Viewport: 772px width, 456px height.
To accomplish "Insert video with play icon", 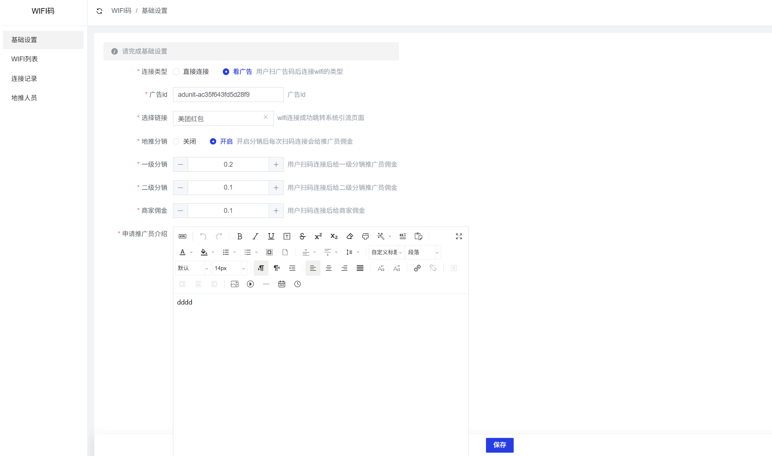I will point(250,284).
